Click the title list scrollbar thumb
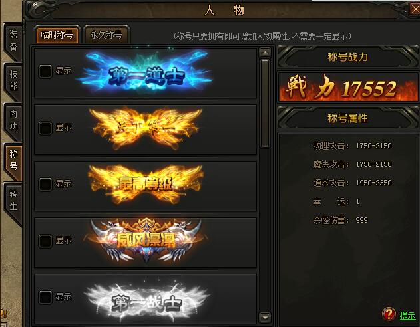The image size is (420, 327). click(265, 104)
